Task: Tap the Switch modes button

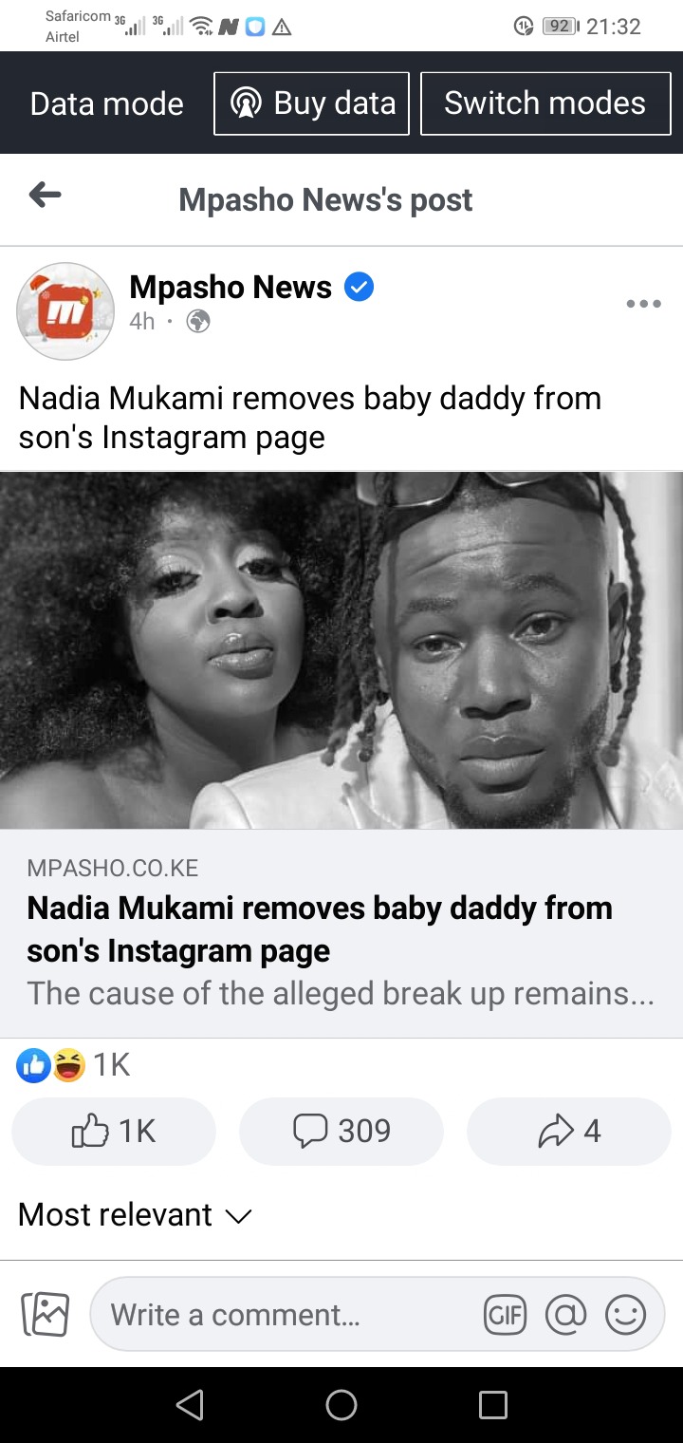Action: [x=545, y=103]
